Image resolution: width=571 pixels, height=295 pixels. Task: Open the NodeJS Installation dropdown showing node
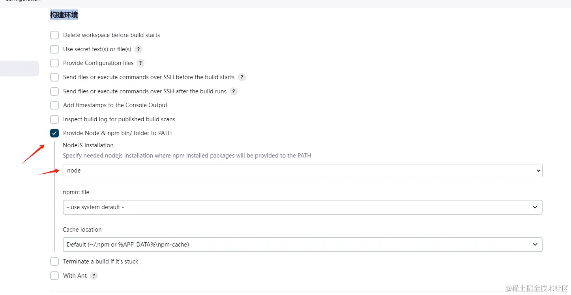302,171
